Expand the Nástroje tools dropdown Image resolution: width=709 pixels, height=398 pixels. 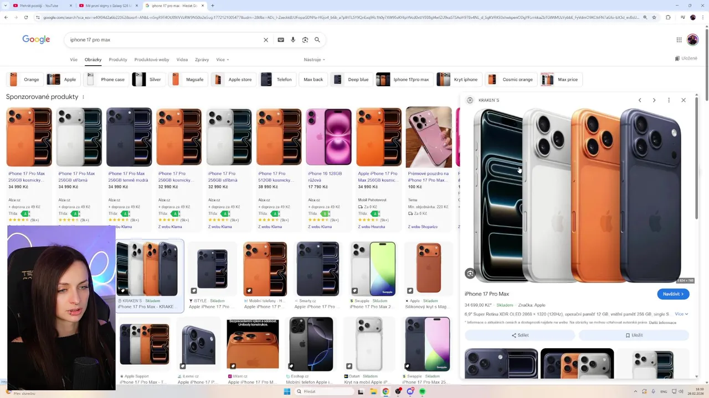point(314,60)
